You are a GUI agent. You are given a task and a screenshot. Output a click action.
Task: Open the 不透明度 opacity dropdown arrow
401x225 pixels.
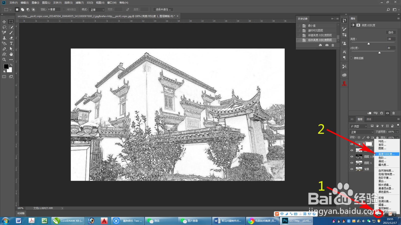coord(397,132)
